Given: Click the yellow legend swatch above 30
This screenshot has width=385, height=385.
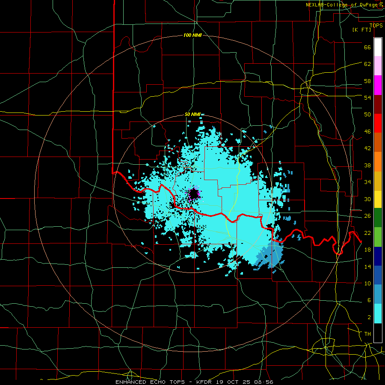Looking at the screenshot, I should (378, 199).
